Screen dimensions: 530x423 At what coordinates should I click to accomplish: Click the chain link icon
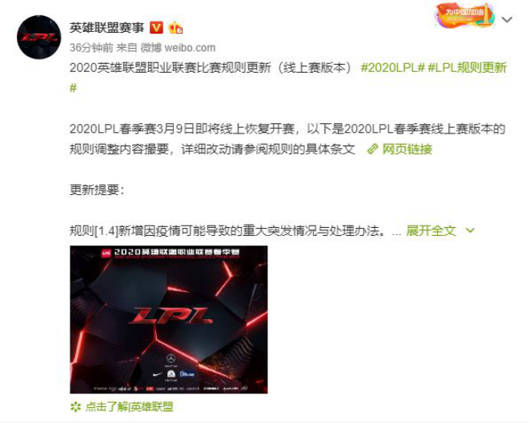[x=372, y=149]
